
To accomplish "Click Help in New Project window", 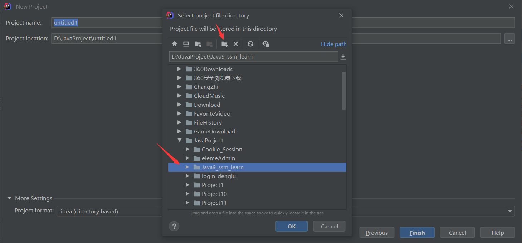I will click(498, 233).
